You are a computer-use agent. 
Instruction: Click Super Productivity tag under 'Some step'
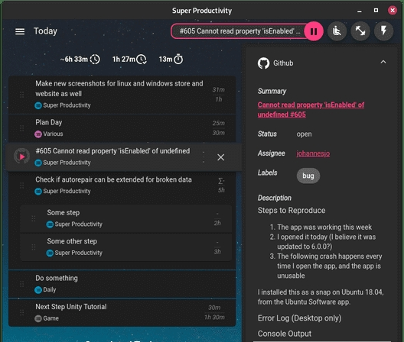(x=74, y=224)
